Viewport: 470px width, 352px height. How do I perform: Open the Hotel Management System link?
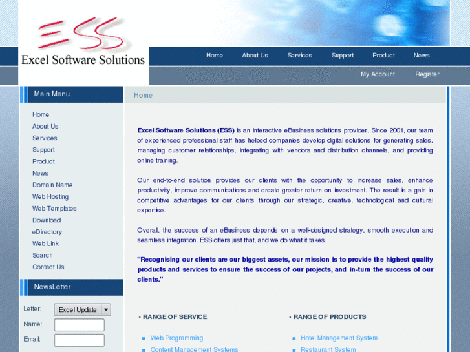(339, 338)
